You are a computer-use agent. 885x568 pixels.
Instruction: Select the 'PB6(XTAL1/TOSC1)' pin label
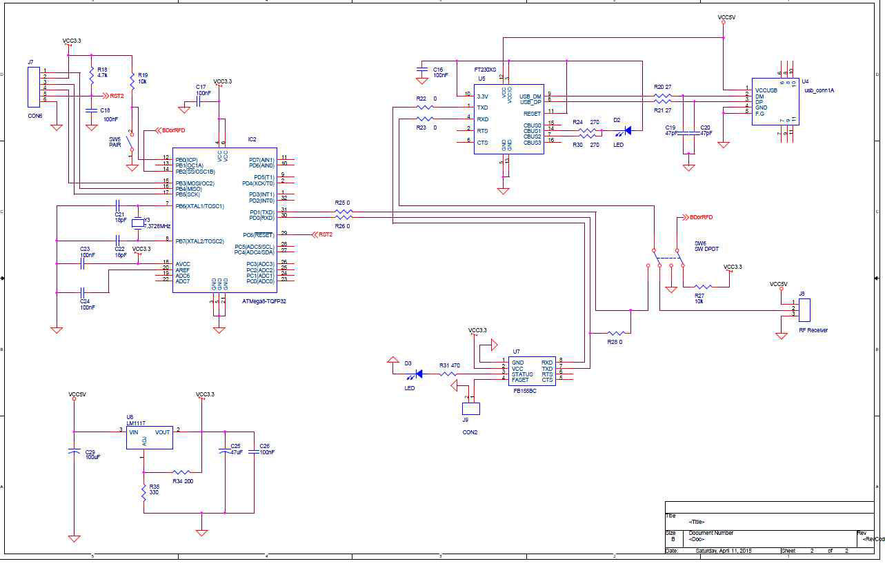click(200, 205)
